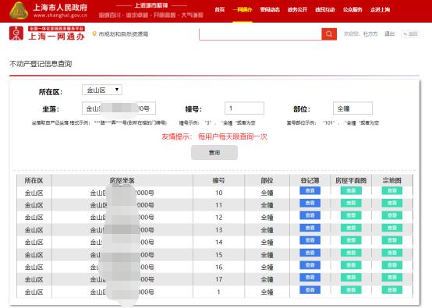View 房屋平面图 for building 15 row

tap(351, 253)
